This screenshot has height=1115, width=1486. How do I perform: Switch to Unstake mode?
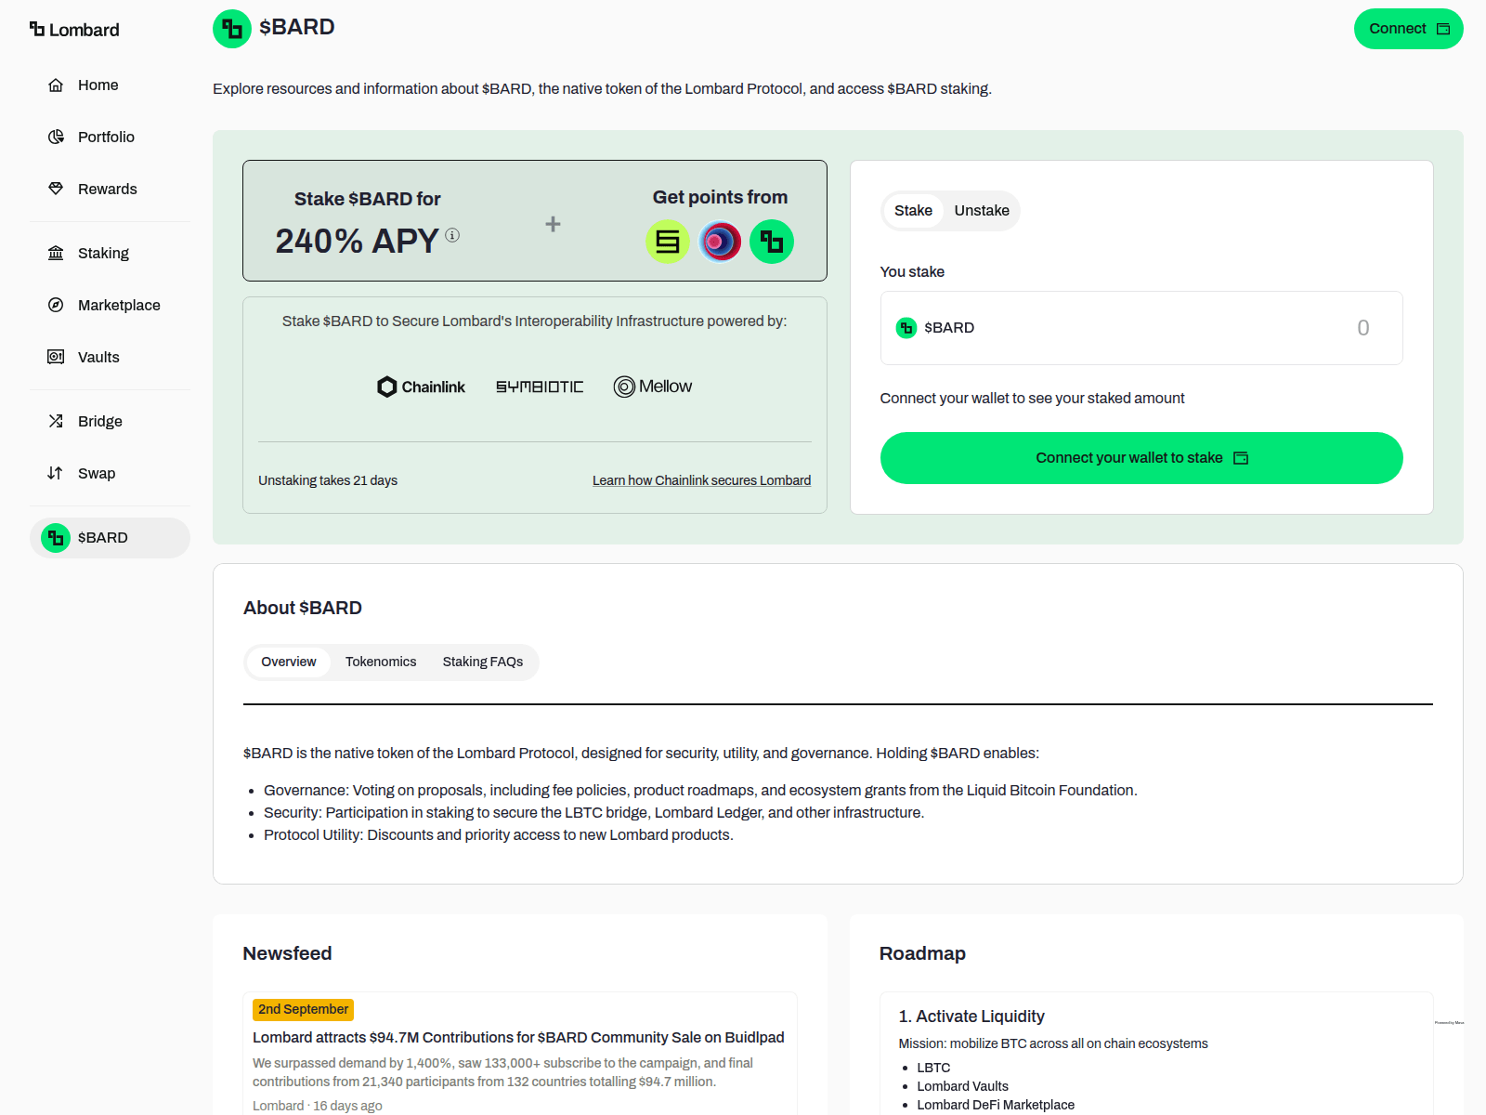tap(982, 211)
